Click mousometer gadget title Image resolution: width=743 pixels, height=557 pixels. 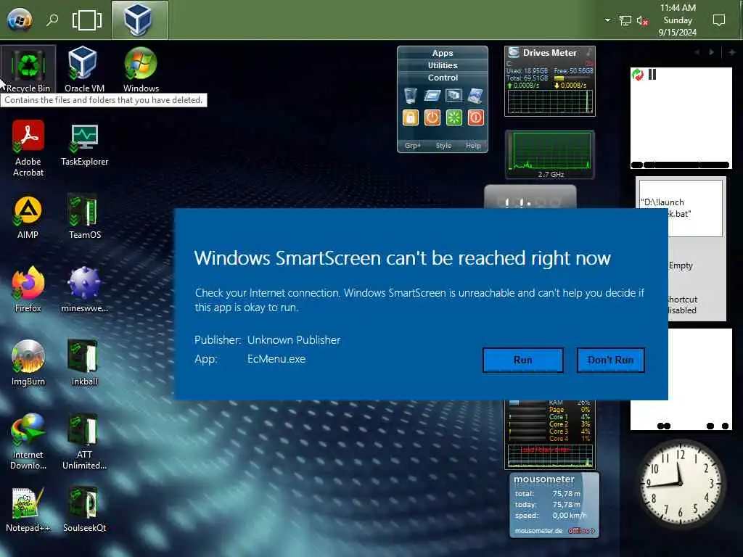pyautogui.click(x=544, y=479)
